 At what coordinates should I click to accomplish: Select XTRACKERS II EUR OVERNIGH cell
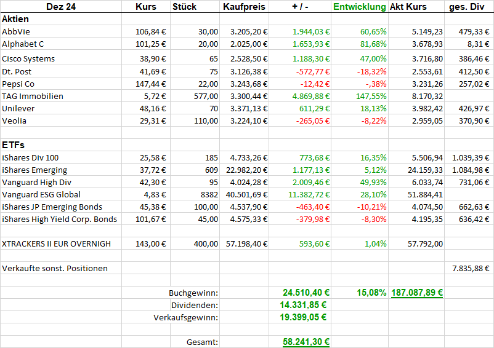point(57,243)
